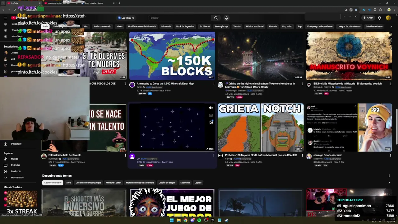This screenshot has height=224, width=398.
Task: Unmute the hover-preview starfield video
Action: [x=211, y=108]
